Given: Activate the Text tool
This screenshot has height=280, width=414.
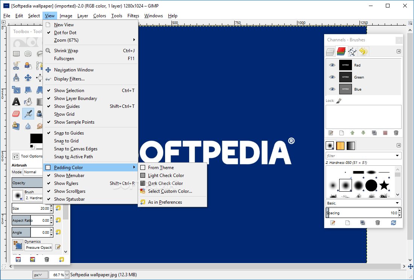Looking at the screenshot, I should pos(17,101).
